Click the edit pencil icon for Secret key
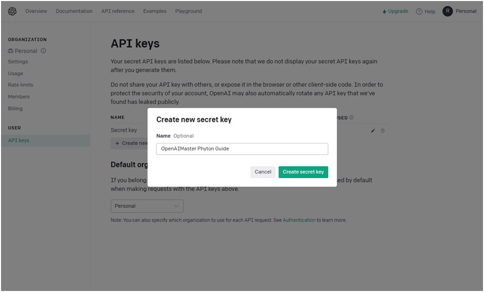This screenshot has height=292, width=484. coord(373,131)
